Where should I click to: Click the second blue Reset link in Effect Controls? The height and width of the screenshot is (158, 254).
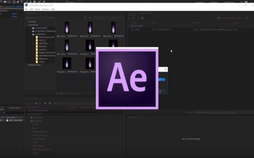click(15, 16)
